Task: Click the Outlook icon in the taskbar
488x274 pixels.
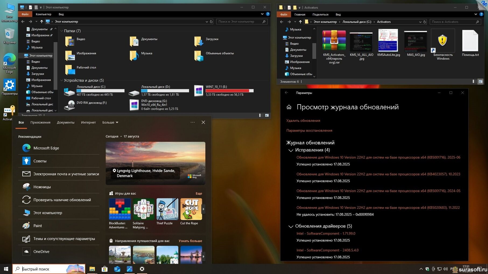Action: (117, 269)
